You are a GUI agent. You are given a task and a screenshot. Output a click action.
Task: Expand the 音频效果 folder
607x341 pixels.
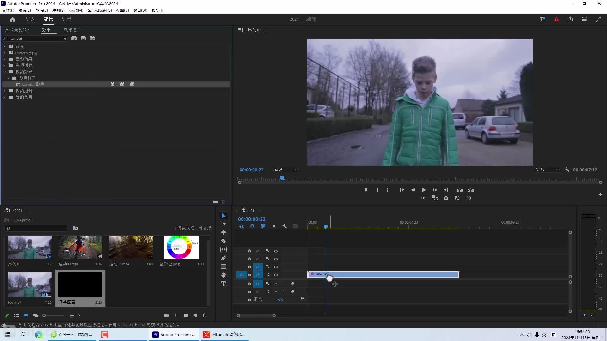point(4,59)
